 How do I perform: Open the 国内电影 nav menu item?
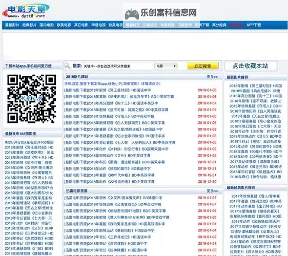47,25
